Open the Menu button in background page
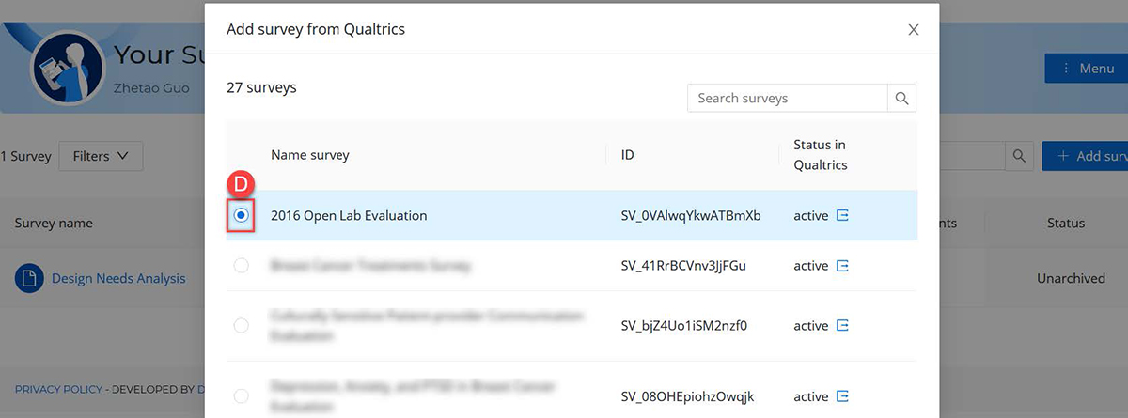This screenshot has height=418, width=1128. tap(1086, 68)
